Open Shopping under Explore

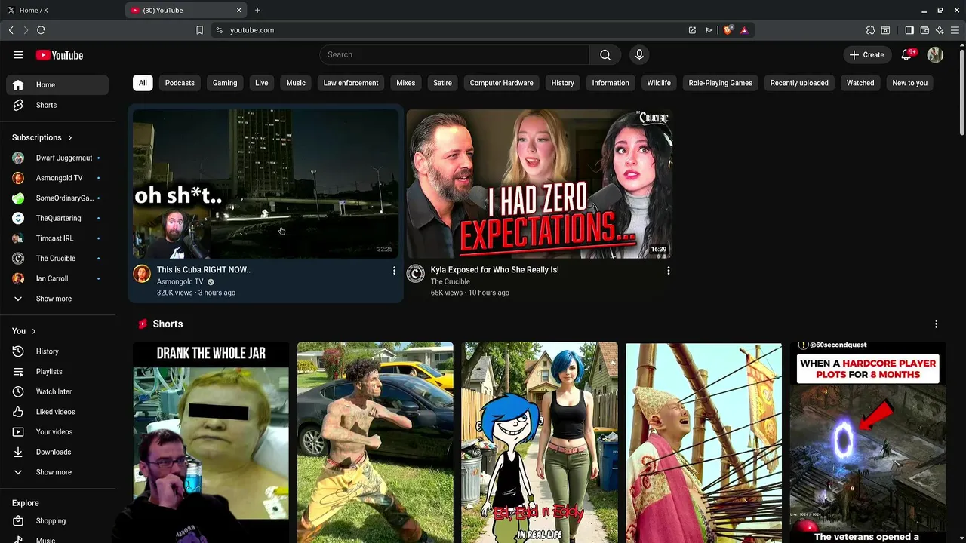(x=57, y=520)
